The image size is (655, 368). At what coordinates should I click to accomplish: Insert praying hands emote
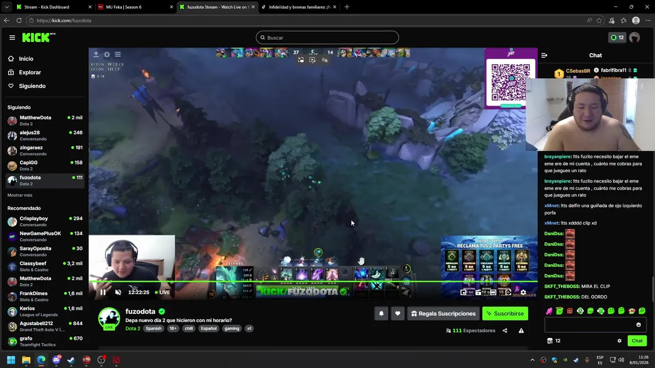[549, 311]
